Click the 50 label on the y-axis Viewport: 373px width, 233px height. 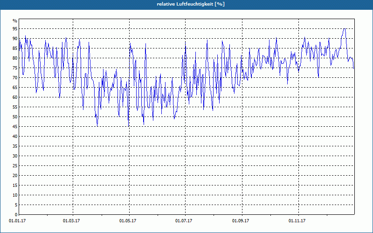coord(14,117)
